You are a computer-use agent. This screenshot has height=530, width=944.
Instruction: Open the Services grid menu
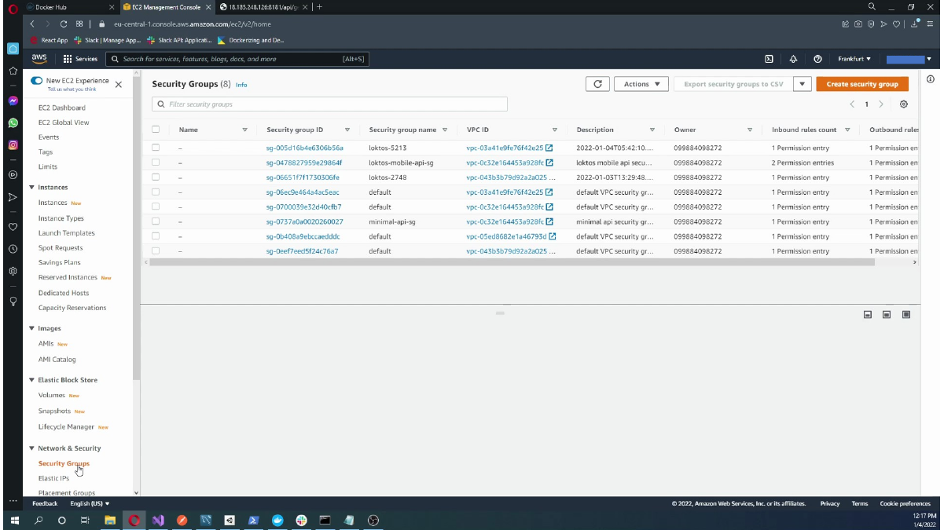80,59
